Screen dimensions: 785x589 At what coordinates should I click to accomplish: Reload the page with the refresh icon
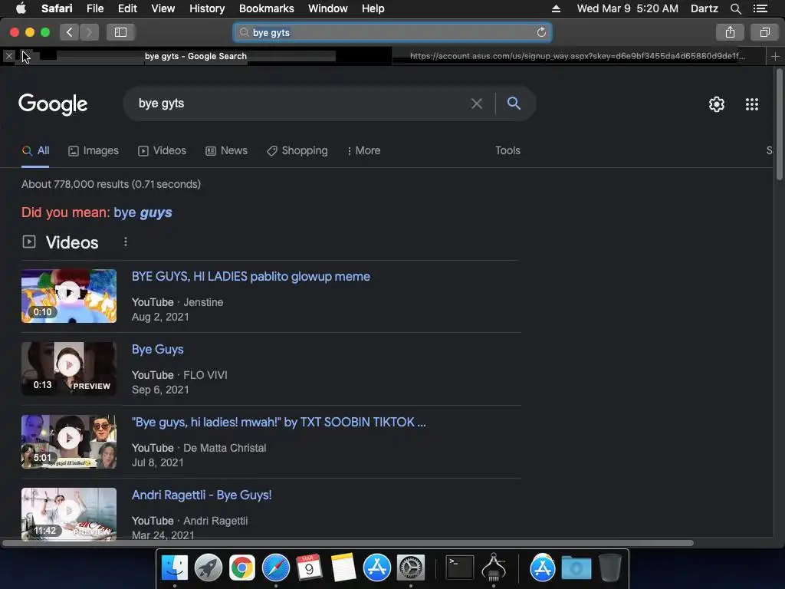click(541, 32)
